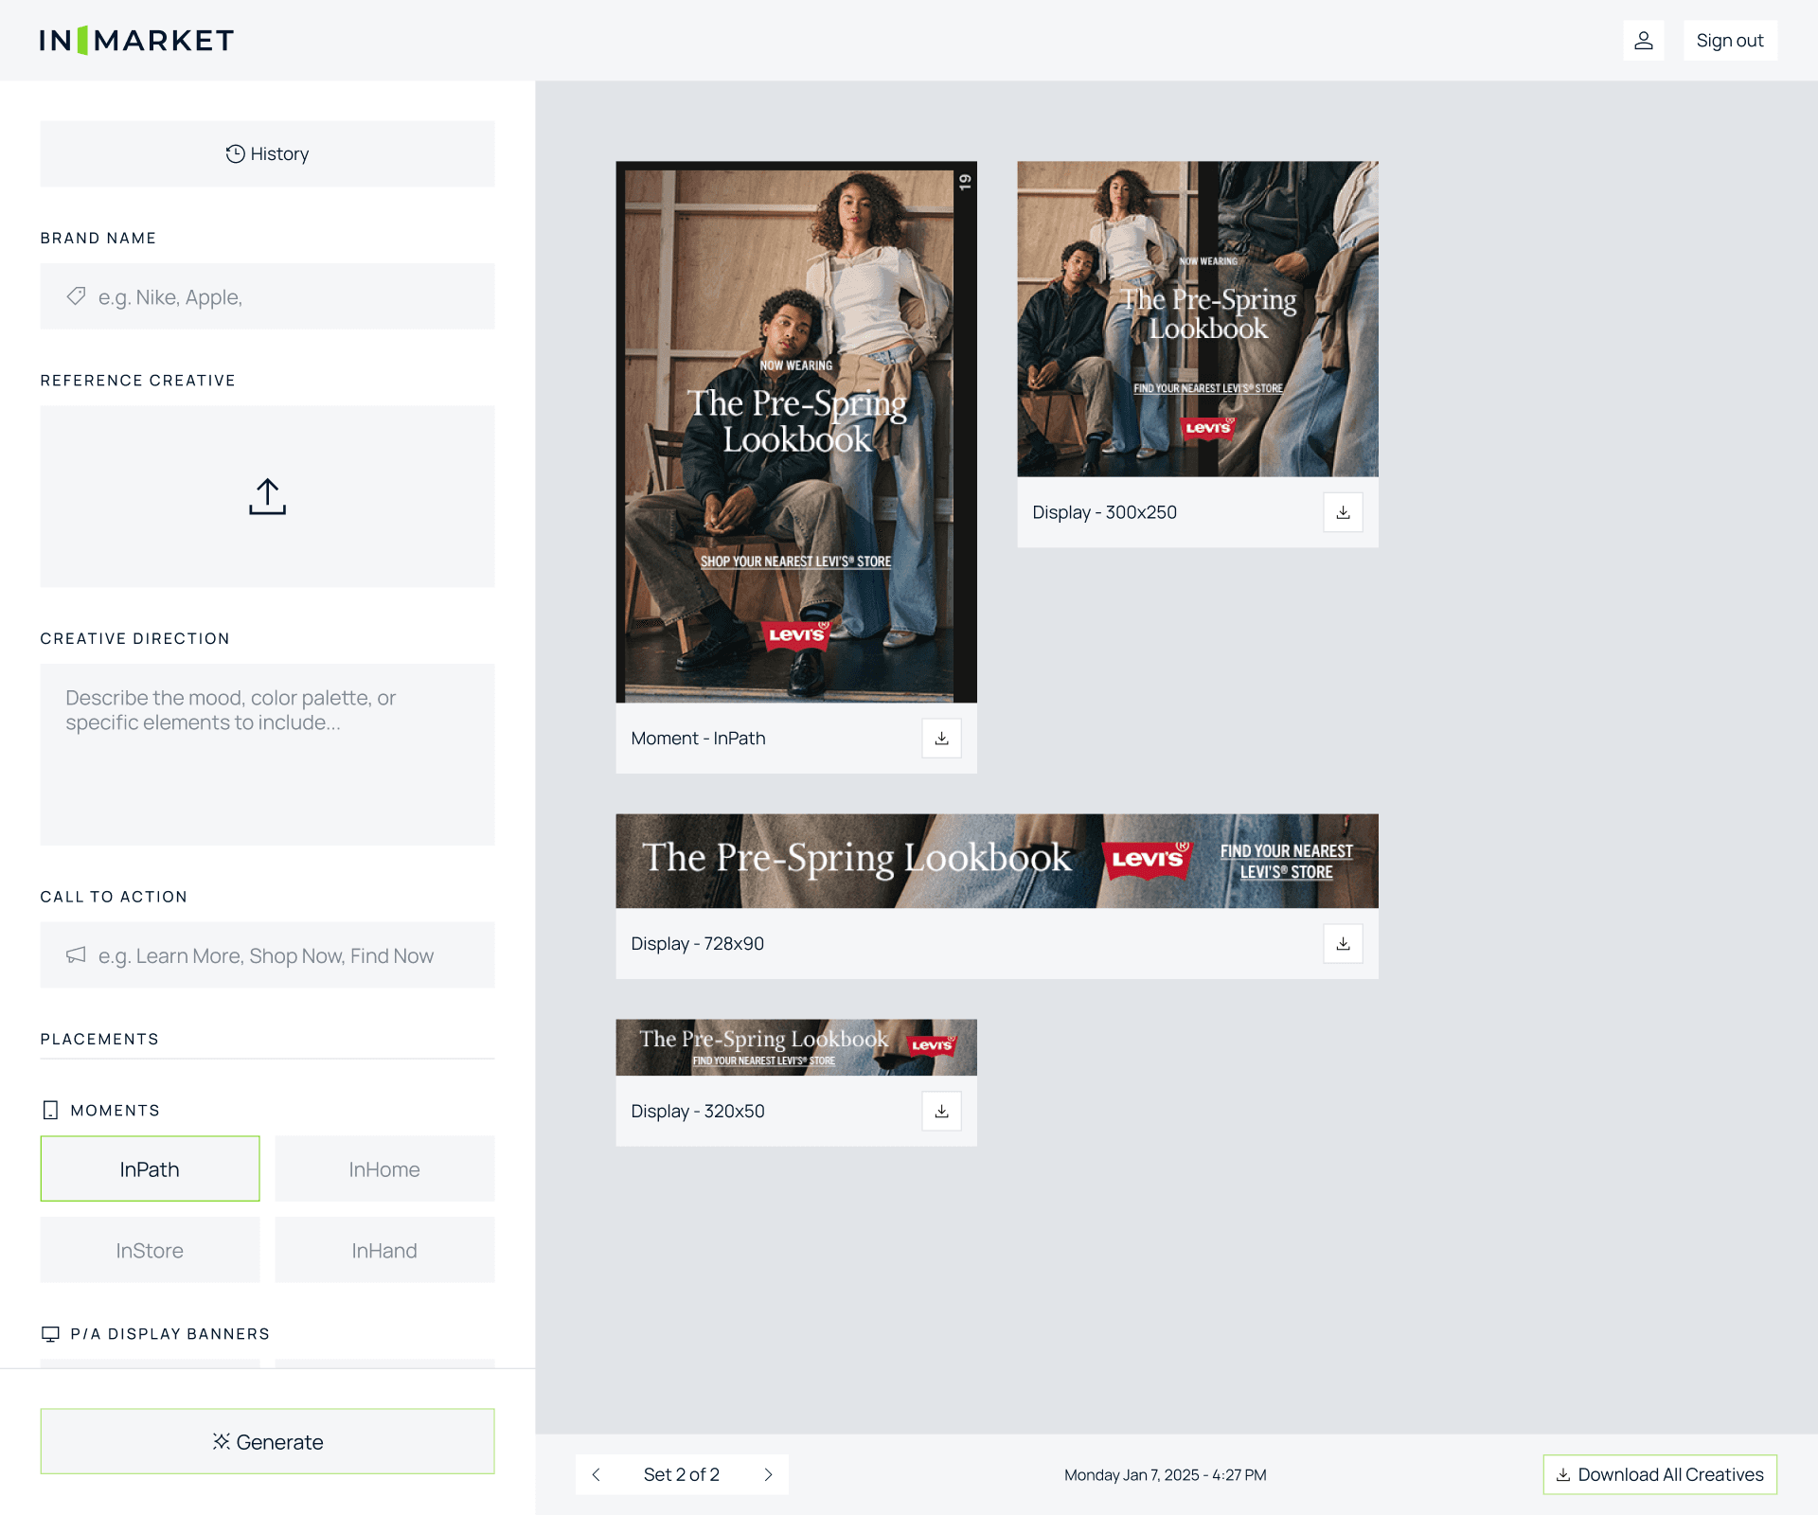Enable the InStore moment placement
Viewport: 1818px width, 1515px height.
click(x=150, y=1251)
